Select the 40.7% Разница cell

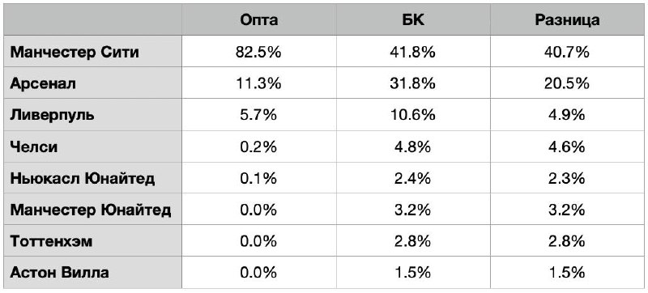pyautogui.click(x=567, y=51)
